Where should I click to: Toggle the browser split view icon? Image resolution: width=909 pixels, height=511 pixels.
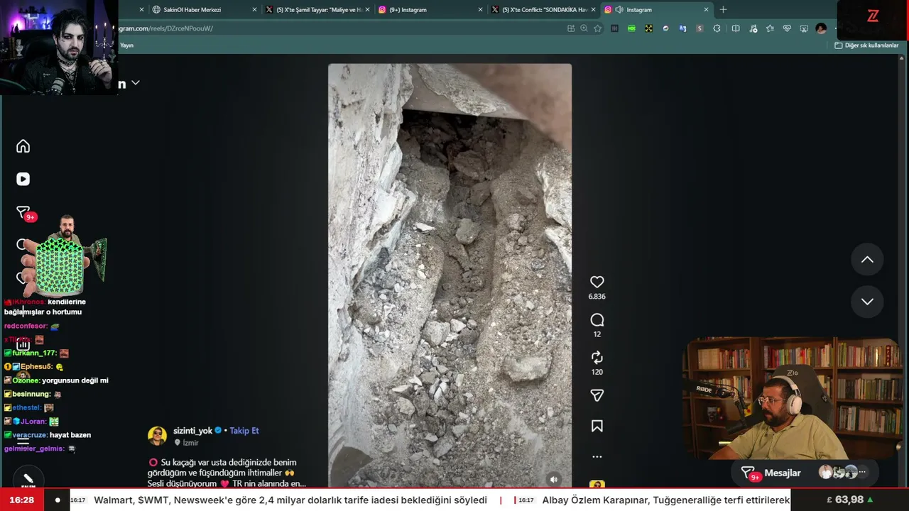click(736, 28)
